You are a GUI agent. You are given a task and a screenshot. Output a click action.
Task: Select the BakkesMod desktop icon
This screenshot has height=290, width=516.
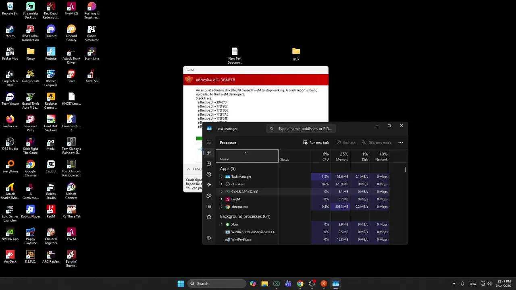coord(10,54)
